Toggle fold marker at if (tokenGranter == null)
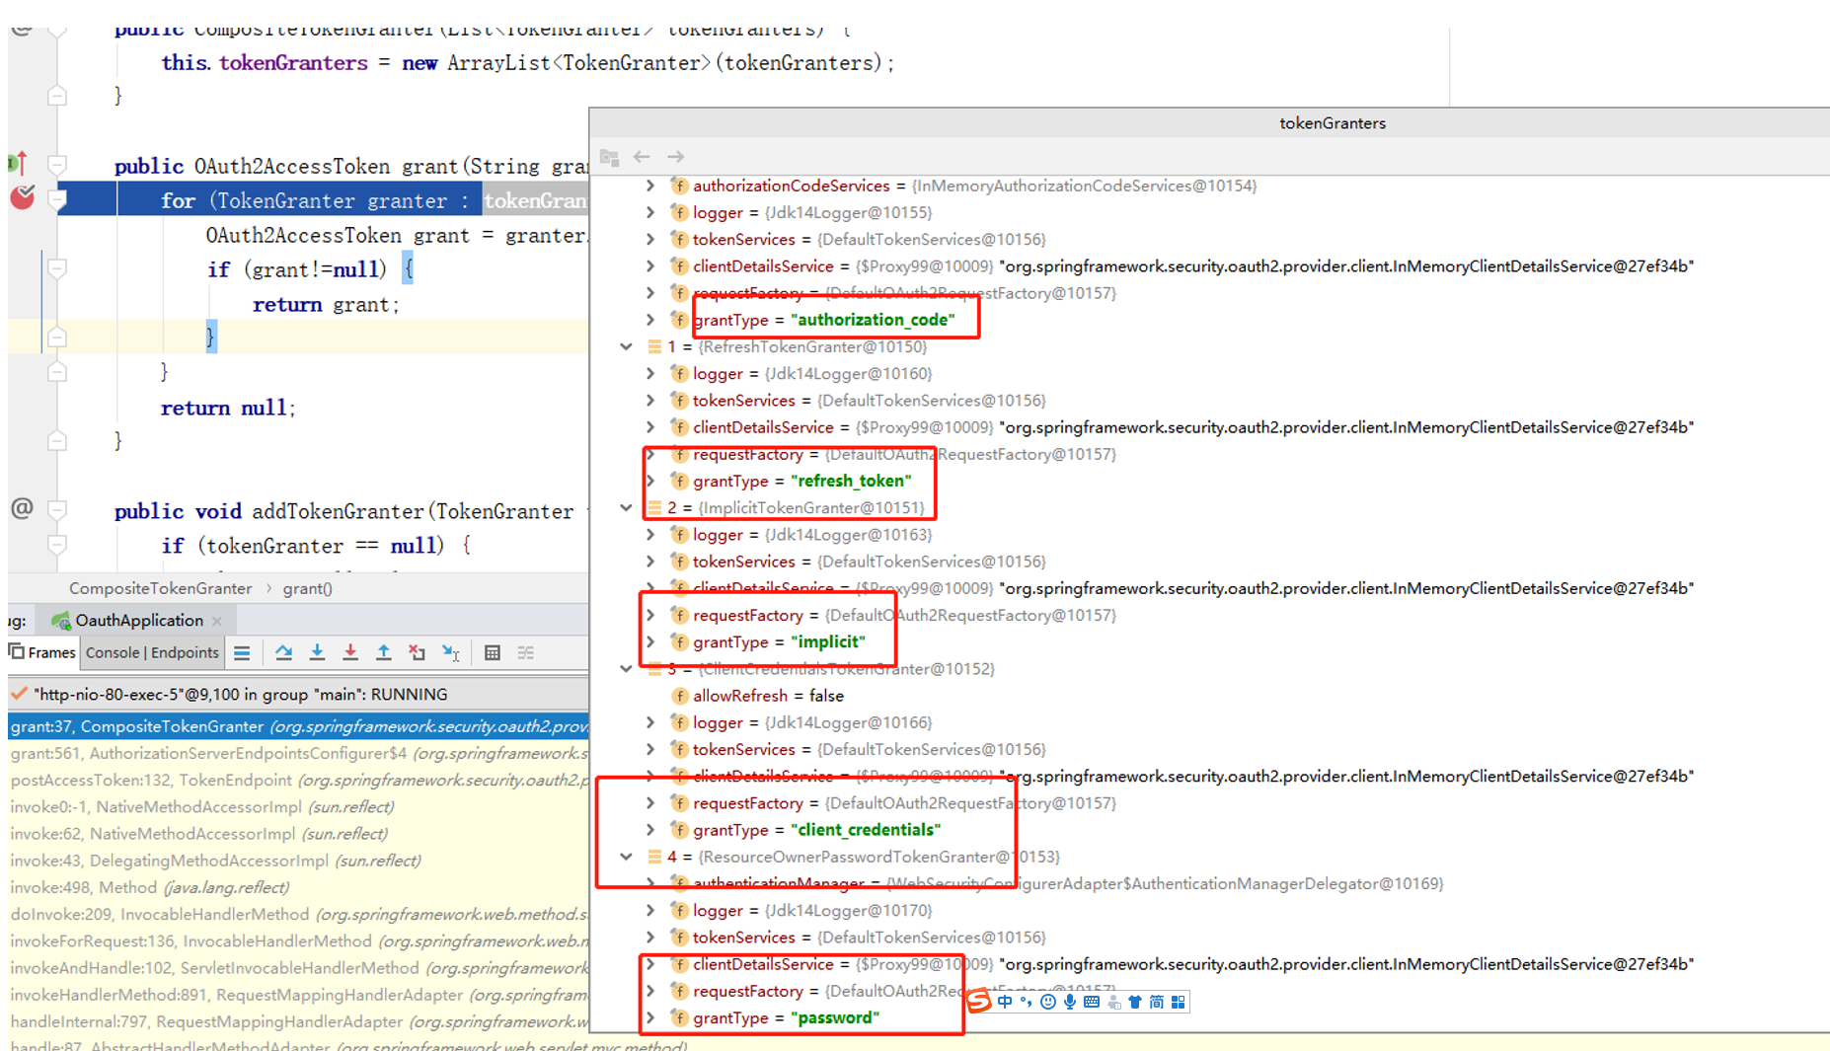1830x1051 pixels. [57, 545]
